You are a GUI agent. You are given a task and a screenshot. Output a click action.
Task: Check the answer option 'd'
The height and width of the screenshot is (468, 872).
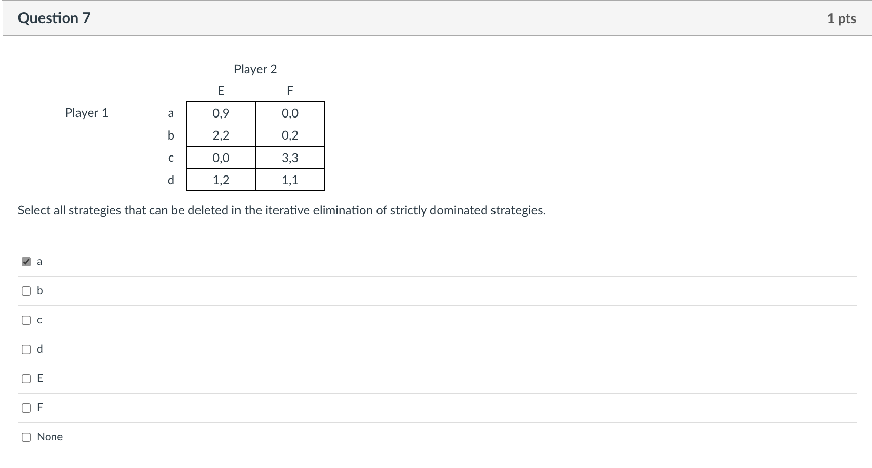click(x=26, y=349)
